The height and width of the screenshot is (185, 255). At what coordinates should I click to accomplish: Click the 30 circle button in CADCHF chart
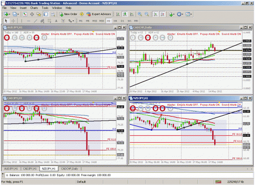(148, 38)
